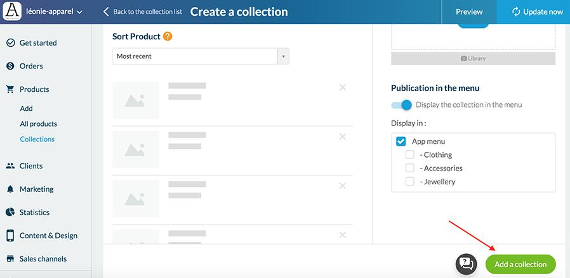Open the Most recent sort dropdown

click(201, 56)
